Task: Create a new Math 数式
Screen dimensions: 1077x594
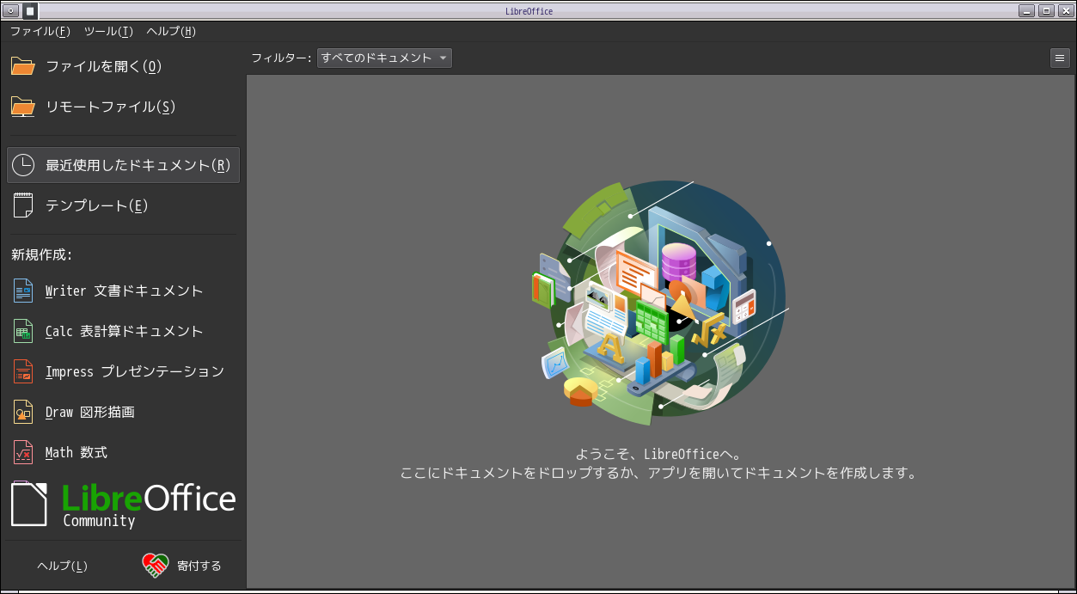Action: 123,452
